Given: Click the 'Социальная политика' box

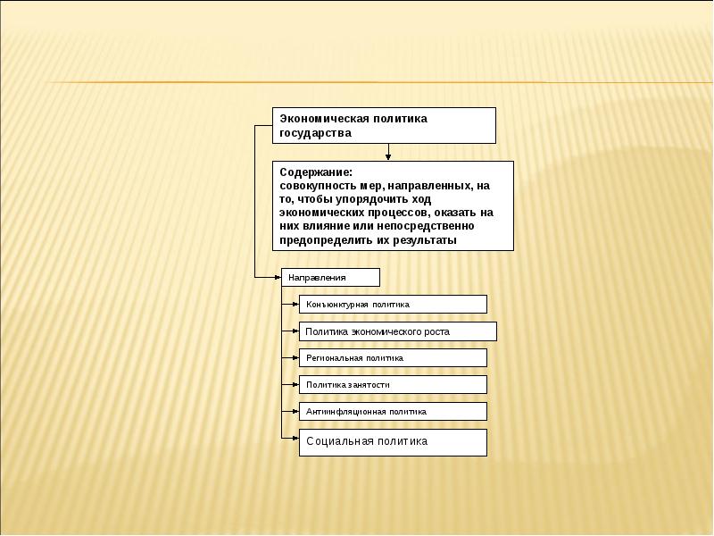Looking at the screenshot, I should pos(393,441).
